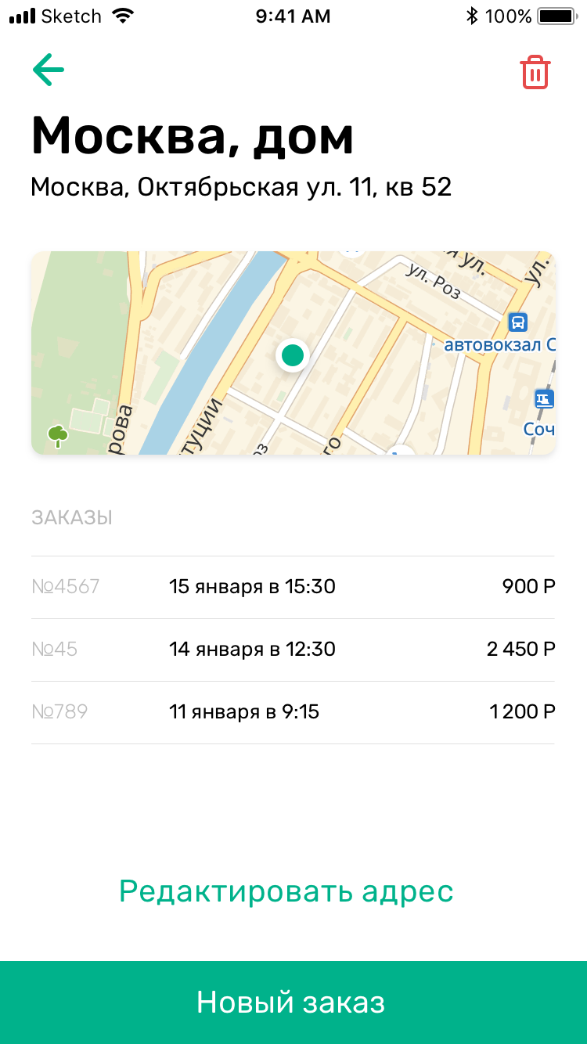Tap the 2 450 ₽ order price
This screenshot has width=587, height=1044.
pos(520,650)
